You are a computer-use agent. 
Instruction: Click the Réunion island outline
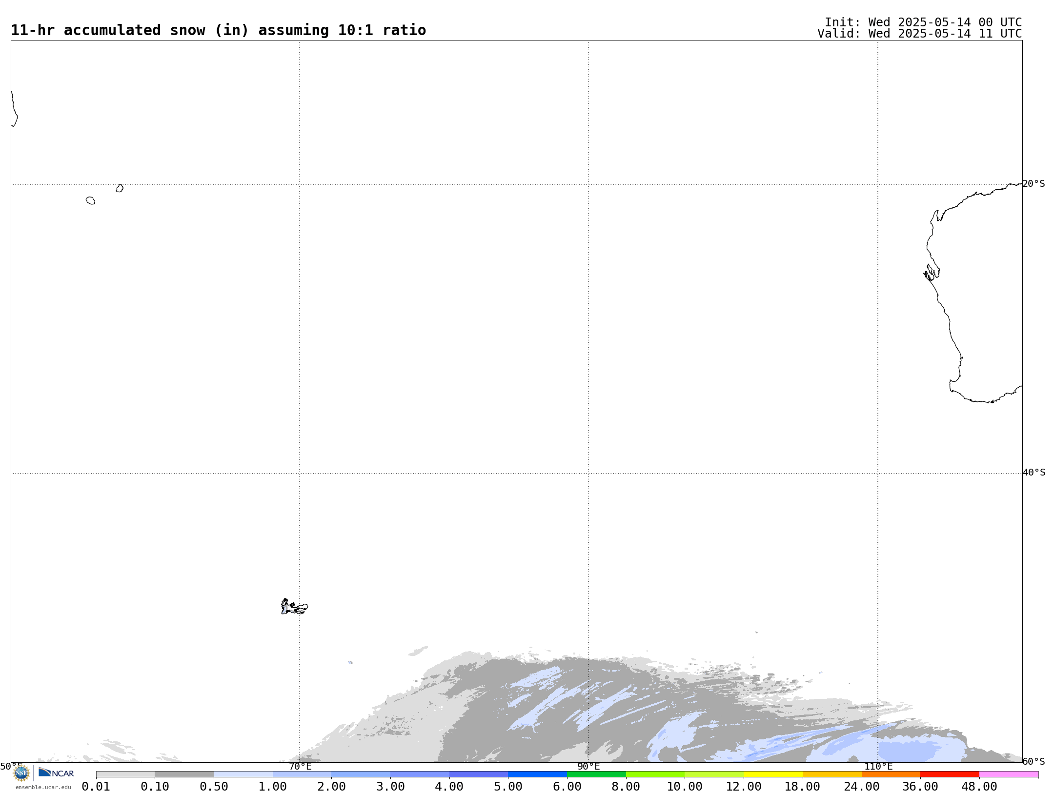pos(90,200)
